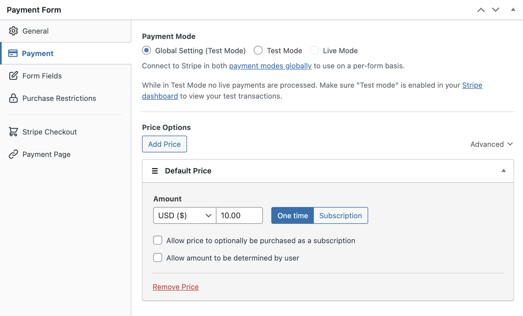This screenshot has width=523, height=316.
Task: Click the Form Fields edit icon
Action: pyautogui.click(x=13, y=76)
